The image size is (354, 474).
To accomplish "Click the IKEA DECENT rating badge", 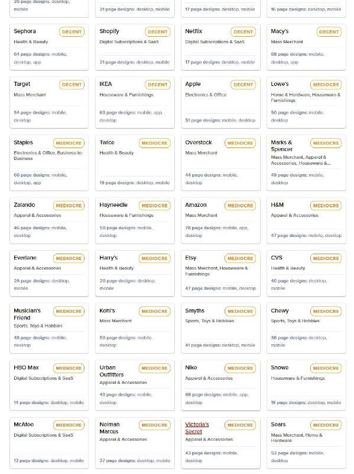I will pyautogui.click(x=157, y=85).
